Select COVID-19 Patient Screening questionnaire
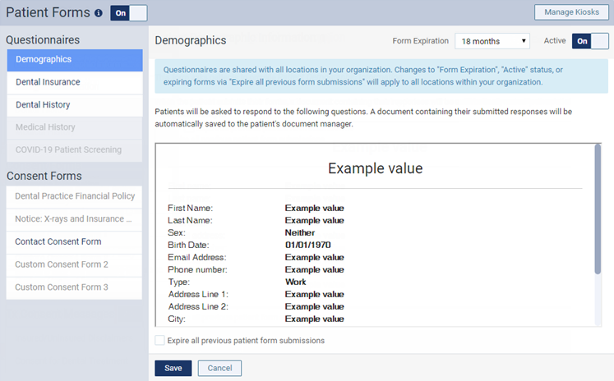This screenshot has width=614, height=381. click(x=75, y=150)
